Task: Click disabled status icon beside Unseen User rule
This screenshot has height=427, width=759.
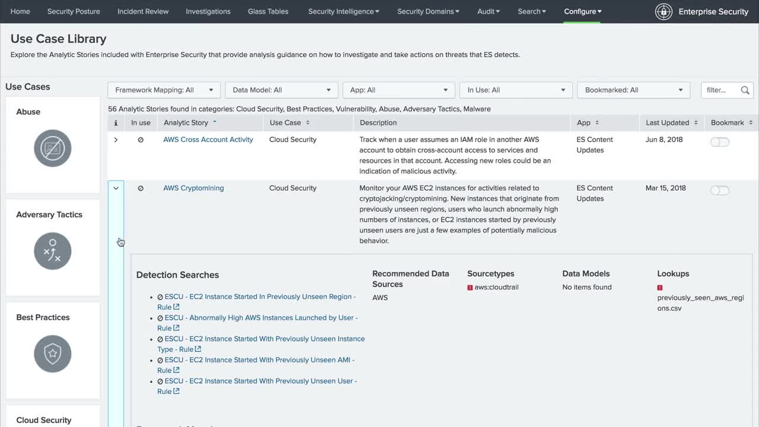Action: click(x=160, y=381)
